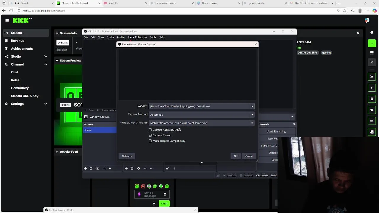Click the chat bubble sidebar icon
The image size is (379, 213).
pos(372,110)
